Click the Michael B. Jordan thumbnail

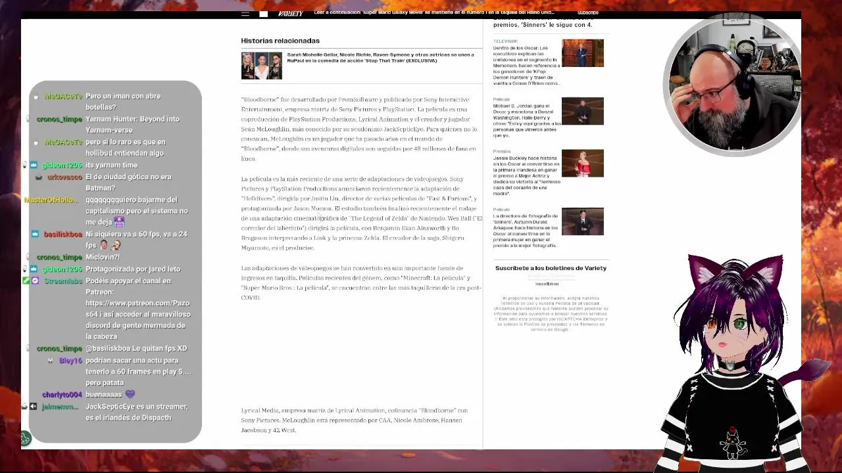[582, 111]
